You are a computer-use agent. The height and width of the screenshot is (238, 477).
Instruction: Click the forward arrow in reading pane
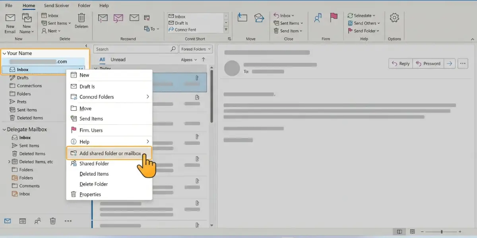pos(449,63)
